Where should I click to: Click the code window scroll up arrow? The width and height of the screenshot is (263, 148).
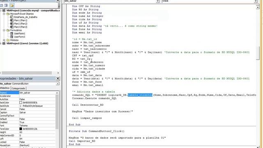[x=258, y=7]
